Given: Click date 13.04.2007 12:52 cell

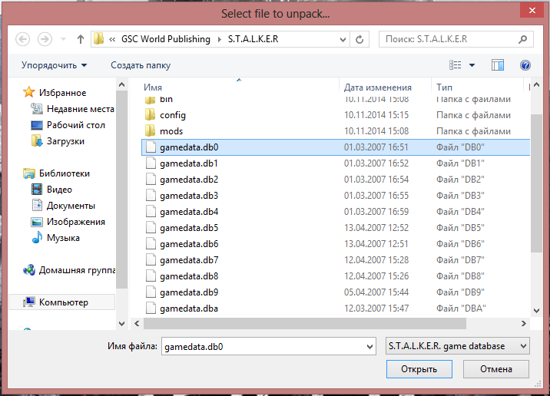Looking at the screenshot, I should 376,228.
